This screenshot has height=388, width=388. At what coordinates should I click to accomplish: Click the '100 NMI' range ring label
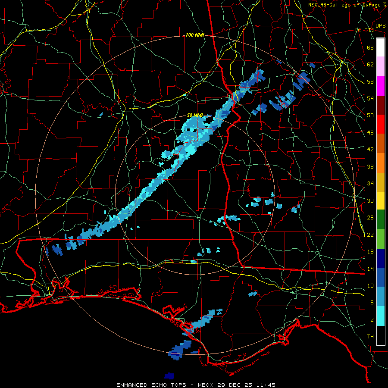pyautogui.click(x=195, y=35)
